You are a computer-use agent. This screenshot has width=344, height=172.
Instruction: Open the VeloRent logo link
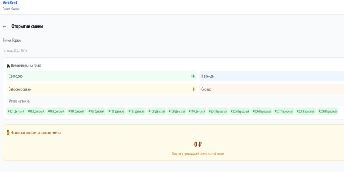click(10, 3)
